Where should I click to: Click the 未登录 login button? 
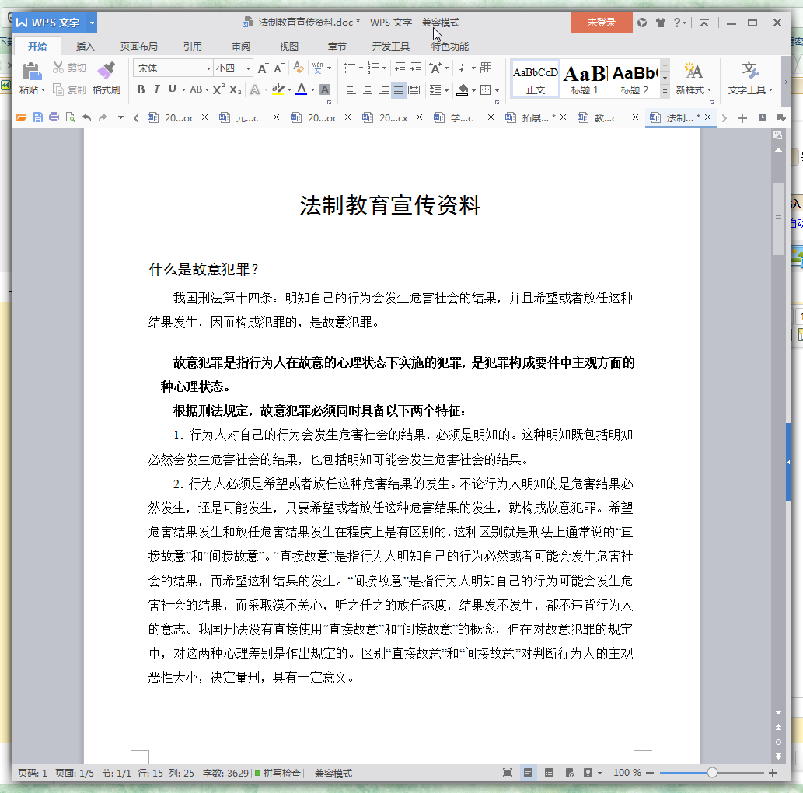[x=601, y=23]
